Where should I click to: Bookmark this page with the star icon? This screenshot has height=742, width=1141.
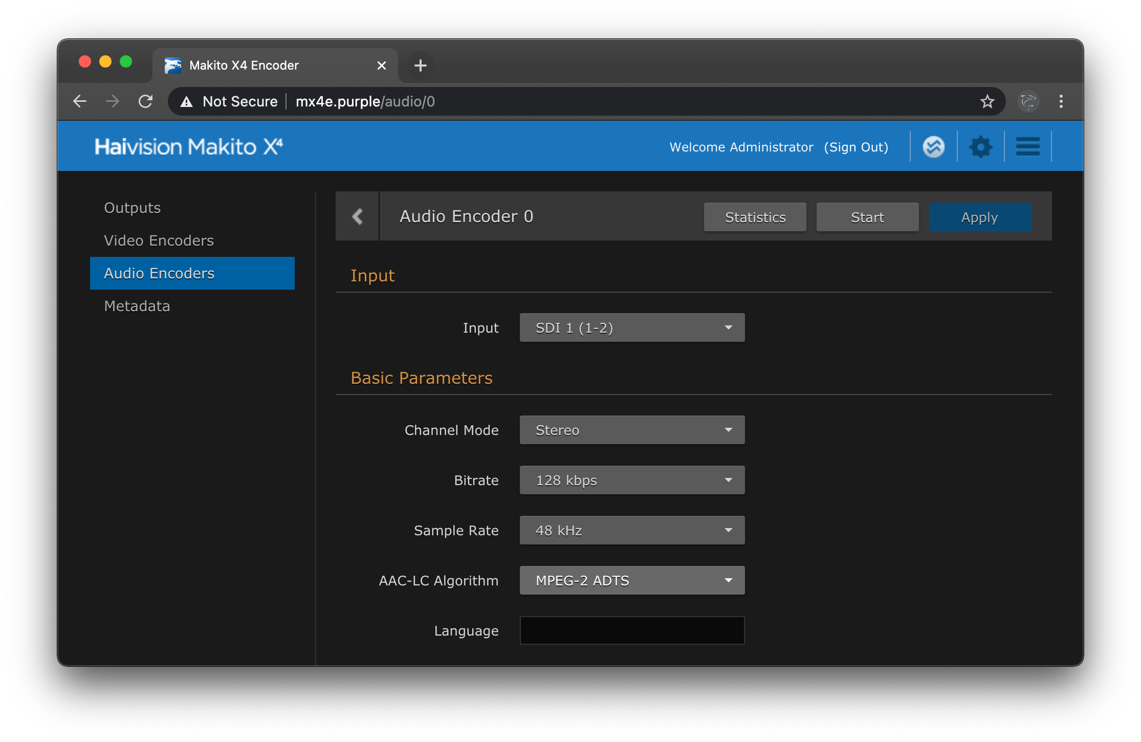[x=987, y=101]
